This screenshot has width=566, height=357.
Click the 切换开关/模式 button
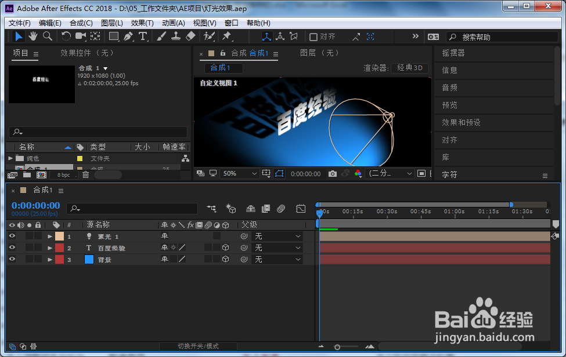(x=198, y=346)
